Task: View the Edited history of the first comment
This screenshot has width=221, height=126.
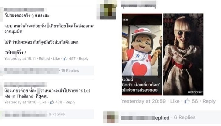Action: coord(44,58)
